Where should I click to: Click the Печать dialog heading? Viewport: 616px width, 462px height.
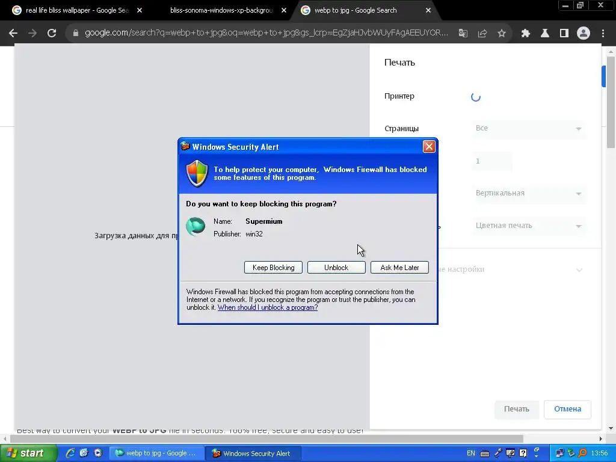click(399, 63)
